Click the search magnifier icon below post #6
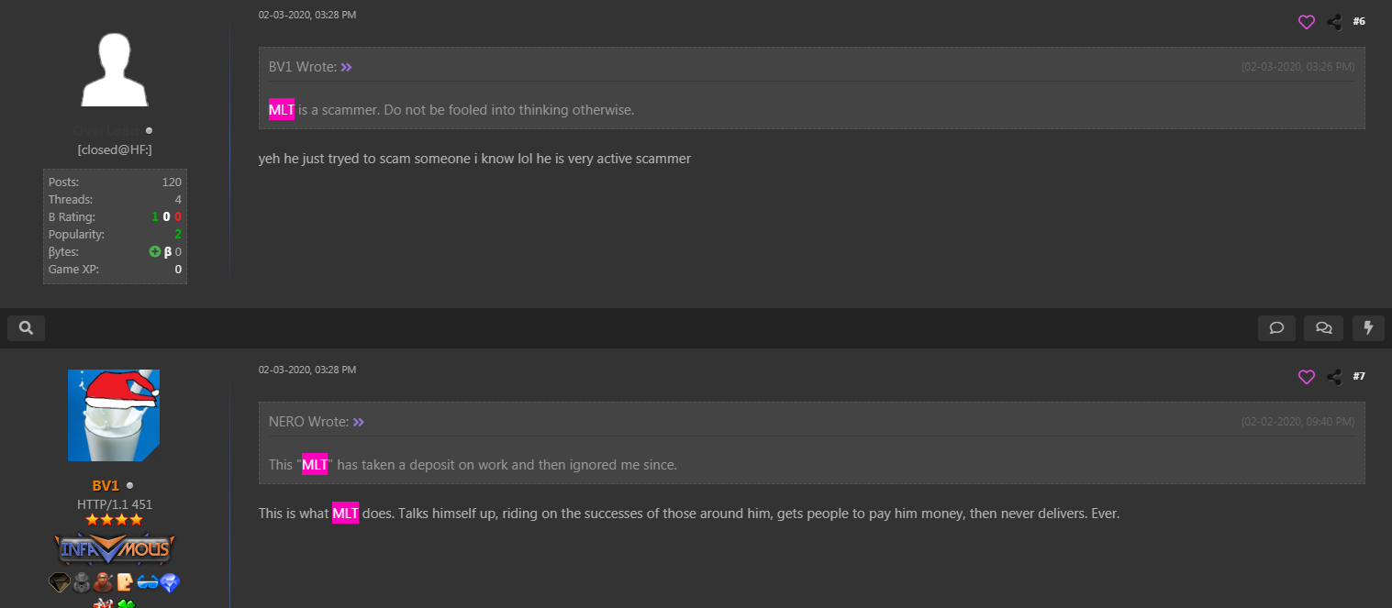 pos(26,327)
